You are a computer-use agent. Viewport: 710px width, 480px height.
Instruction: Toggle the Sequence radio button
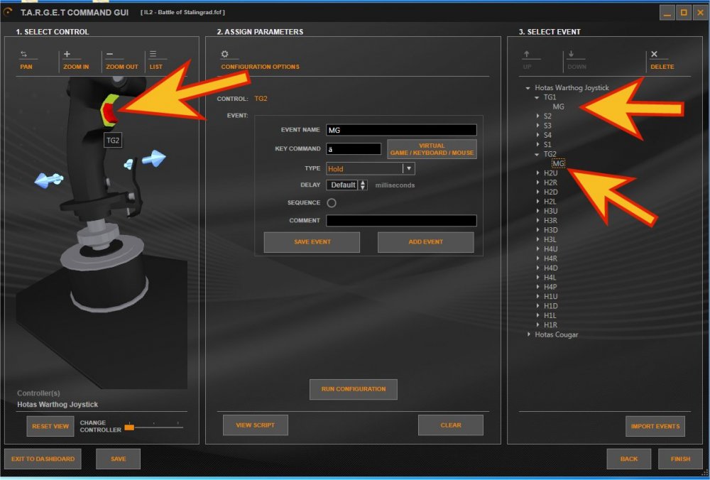click(x=332, y=203)
